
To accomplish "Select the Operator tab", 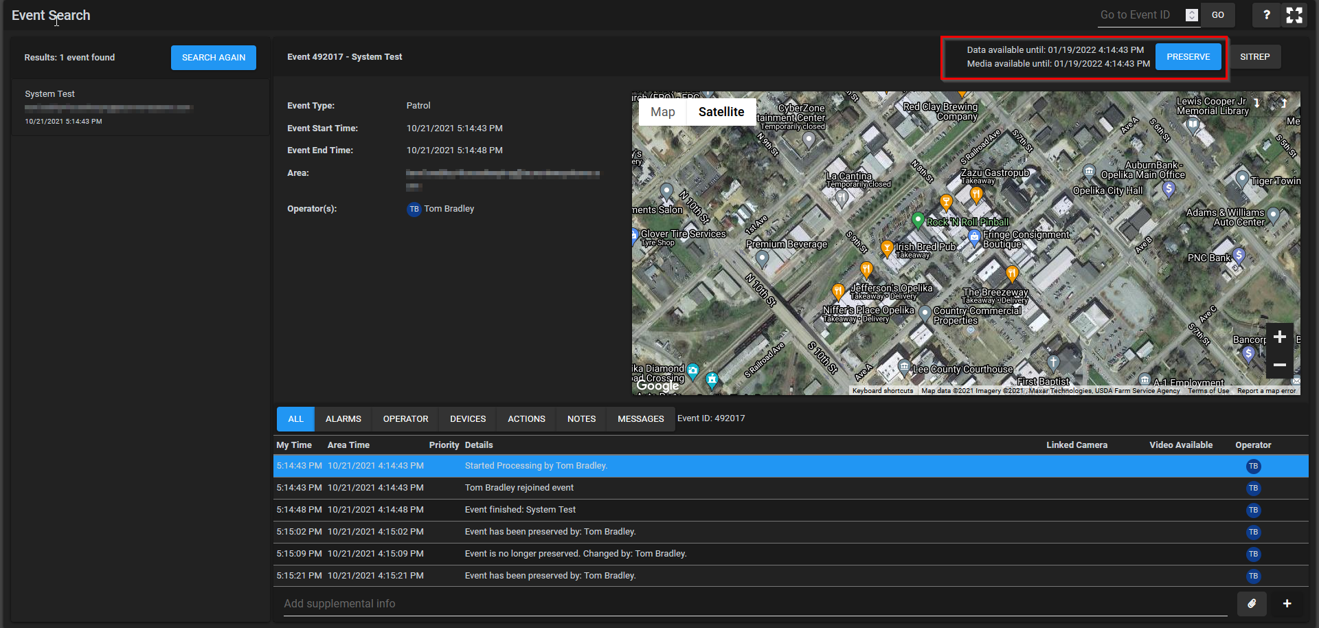I will pos(405,419).
